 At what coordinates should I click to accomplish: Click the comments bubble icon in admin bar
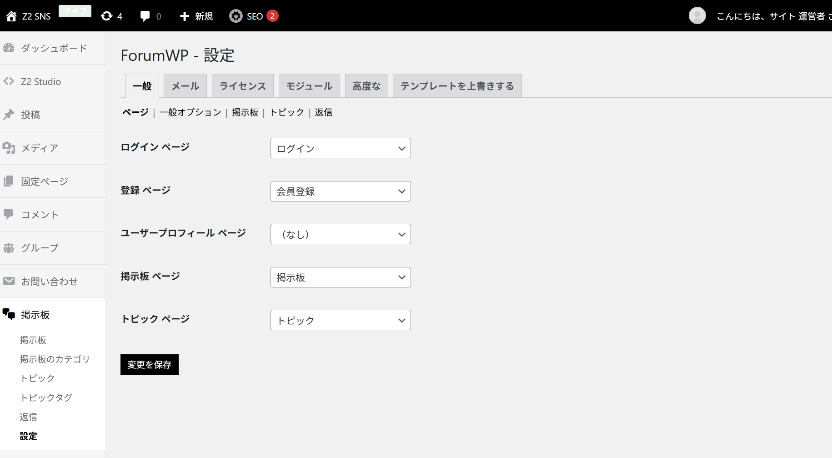[x=145, y=16]
